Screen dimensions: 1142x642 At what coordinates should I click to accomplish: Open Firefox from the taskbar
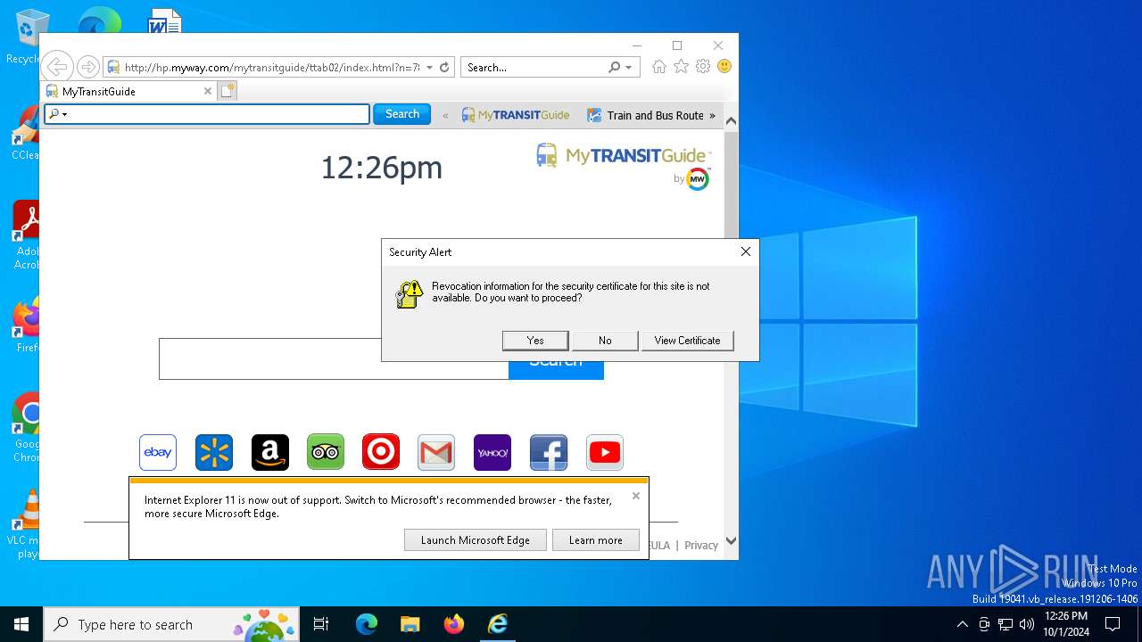click(454, 624)
